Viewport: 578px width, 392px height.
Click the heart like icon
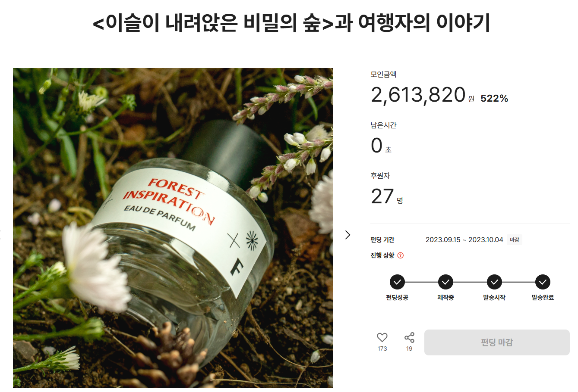click(382, 337)
